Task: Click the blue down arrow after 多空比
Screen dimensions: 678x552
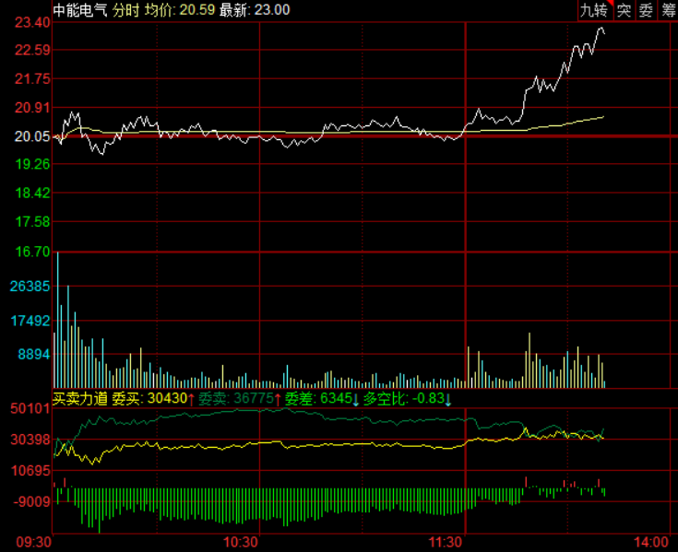Action: [448, 399]
